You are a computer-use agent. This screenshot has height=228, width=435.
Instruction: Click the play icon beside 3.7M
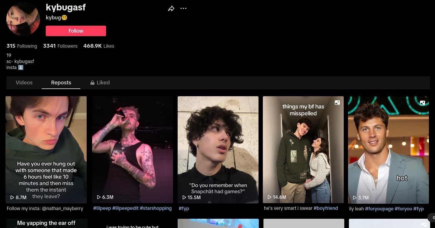[x=355, y=198]
